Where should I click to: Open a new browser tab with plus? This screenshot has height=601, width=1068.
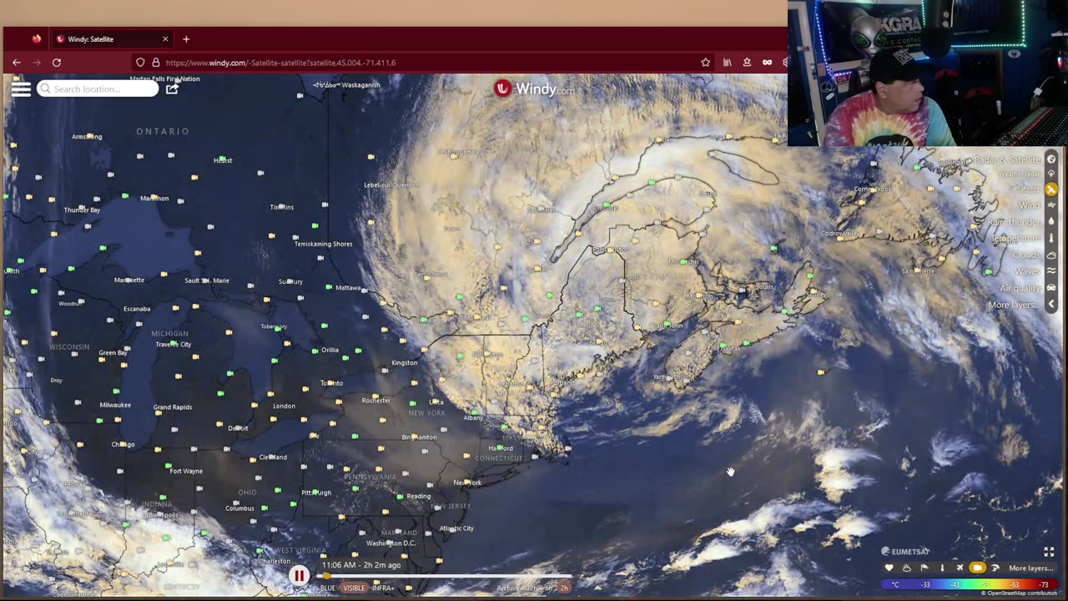click(186, 39)
